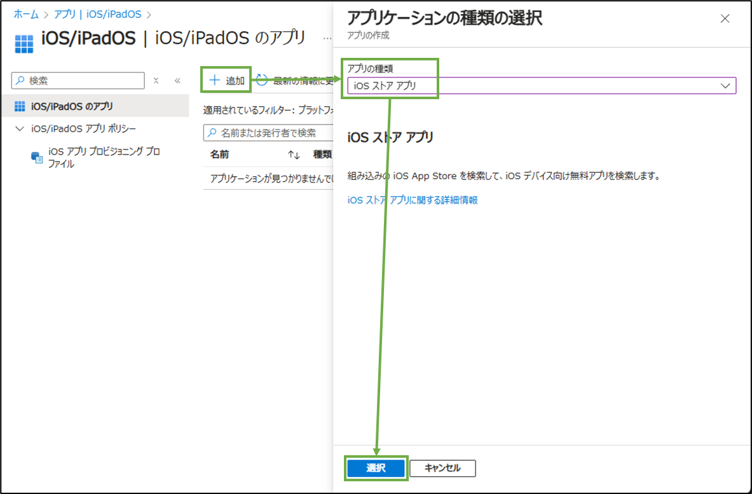Click the 名前または発行者で検索 search box
This screenshot has height=494, width=752.
pos(268,133)
